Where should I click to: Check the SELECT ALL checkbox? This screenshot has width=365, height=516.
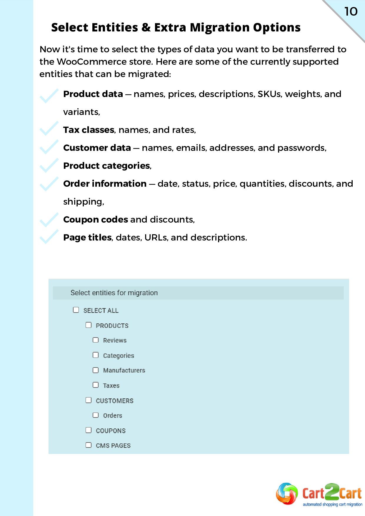pos(76,310)
